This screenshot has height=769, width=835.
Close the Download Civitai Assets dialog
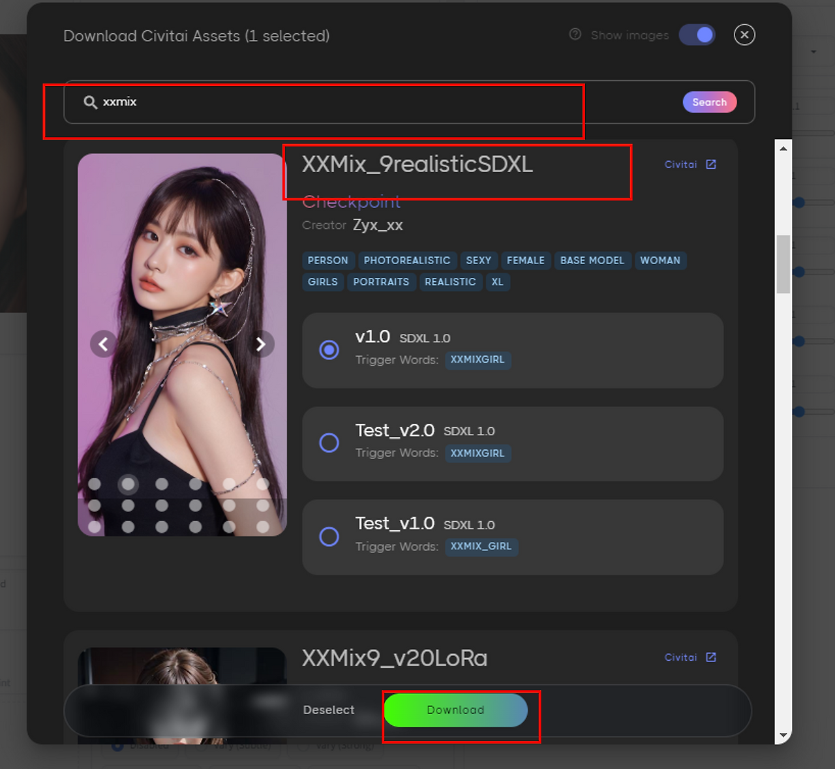[744, 35]
